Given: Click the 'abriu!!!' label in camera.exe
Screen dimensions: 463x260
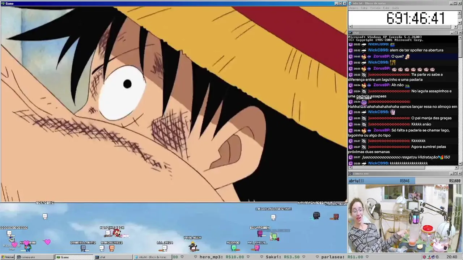Looking at the screenshot, I should pyautogui.click(x=356, y=181).
